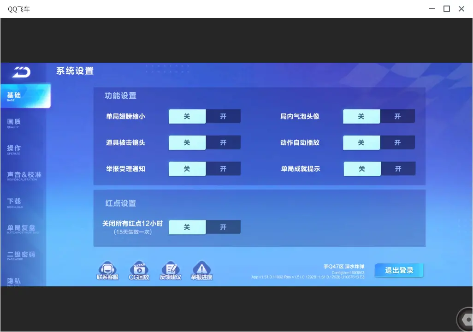Click the 退出登录 logout button

coord(399,270)
